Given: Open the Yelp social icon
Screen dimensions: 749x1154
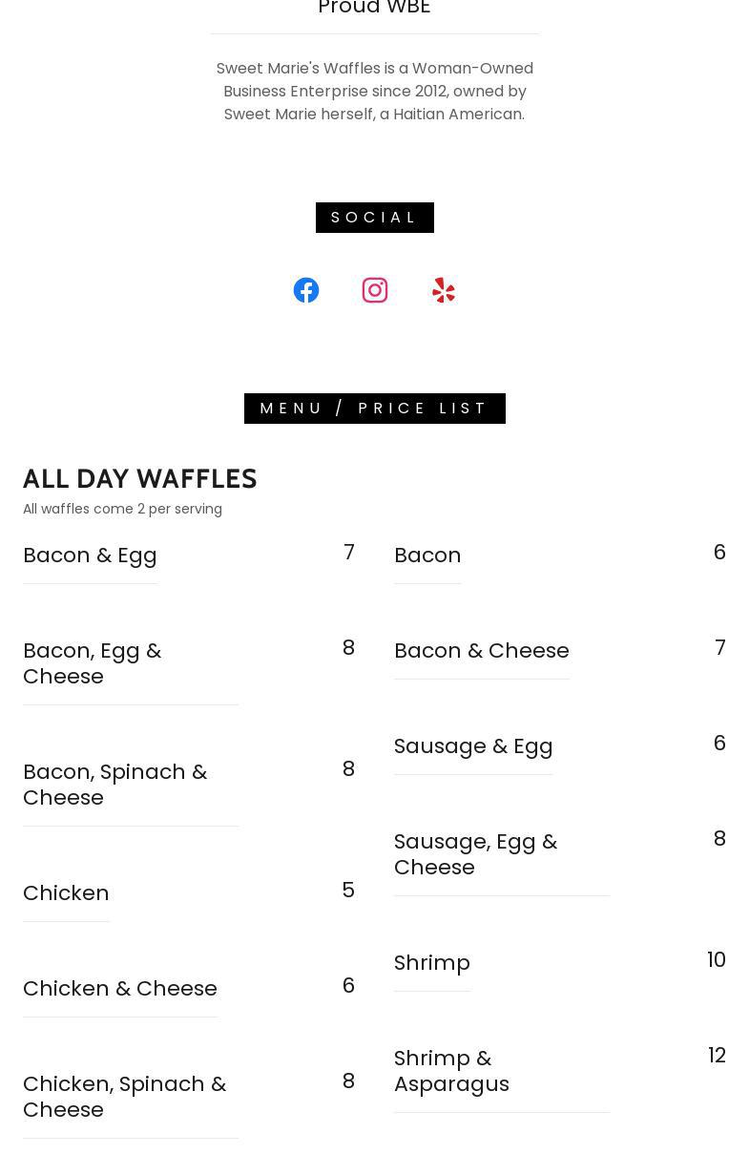Looking at the screenshot, I should coord(444,290).
